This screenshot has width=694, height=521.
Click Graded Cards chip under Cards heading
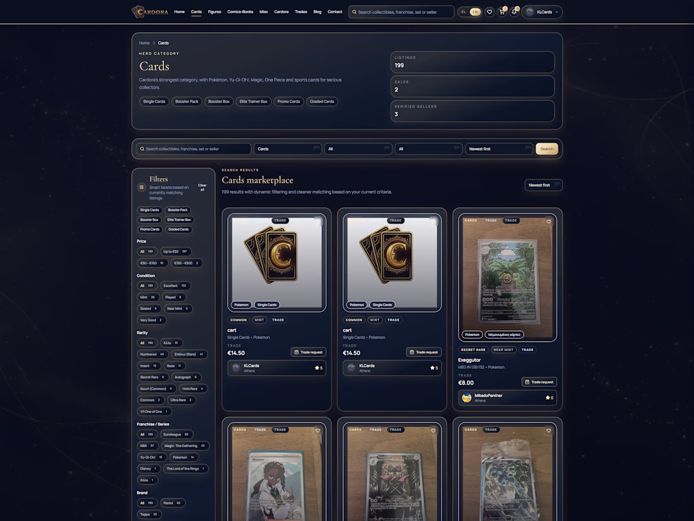(322, 102)
